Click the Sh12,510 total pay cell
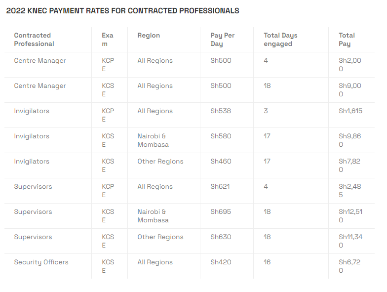Screen dimensions: 387x292 coord(350,216)
